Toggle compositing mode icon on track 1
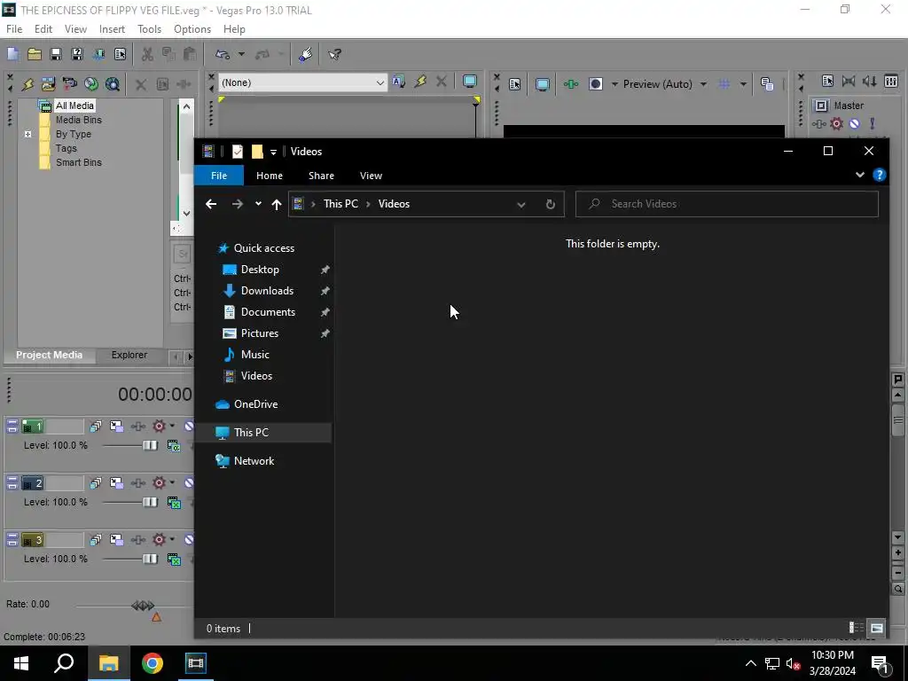 pos(174,446)
